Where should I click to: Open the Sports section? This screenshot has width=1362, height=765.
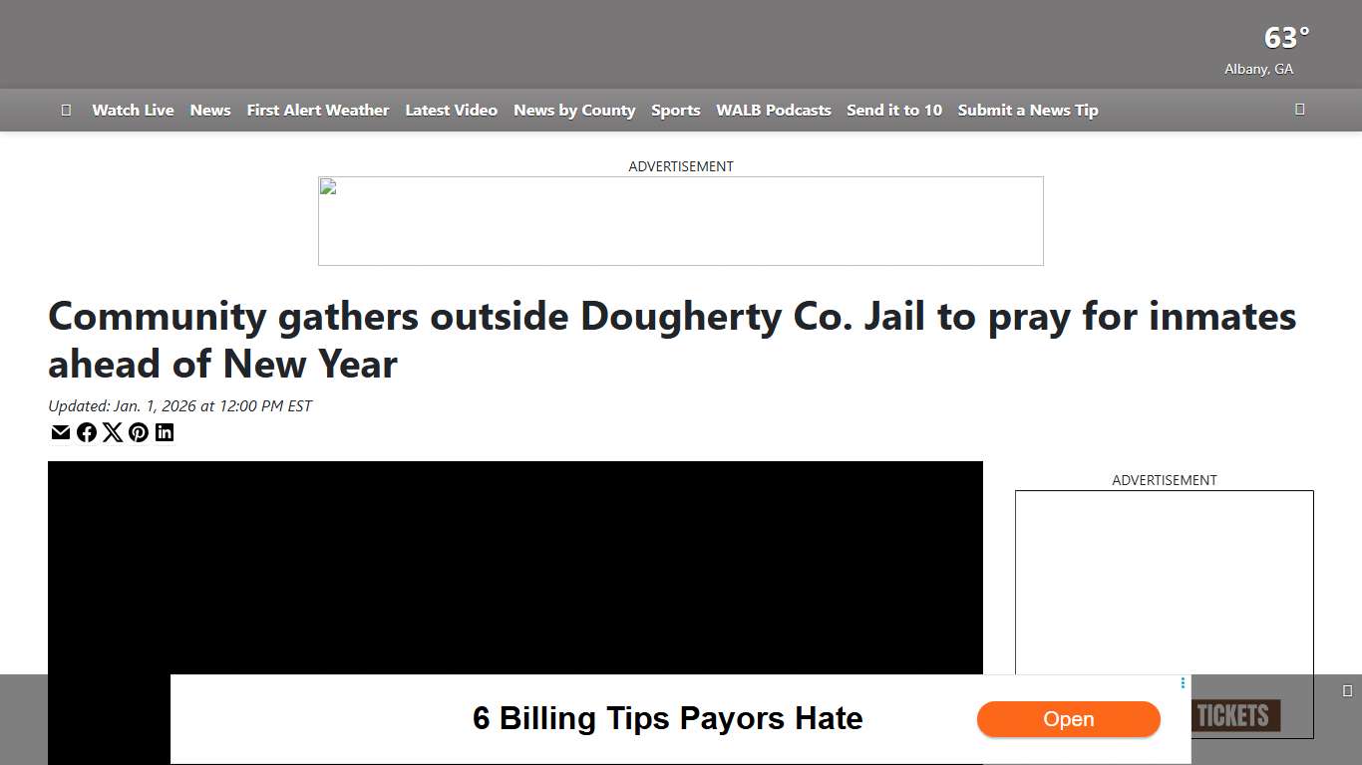pyautogui.click(x=675, y=110)
